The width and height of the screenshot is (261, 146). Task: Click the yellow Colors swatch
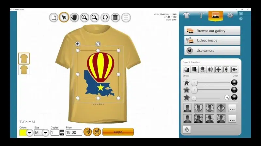pyautogui.click(x=23, y=133)
